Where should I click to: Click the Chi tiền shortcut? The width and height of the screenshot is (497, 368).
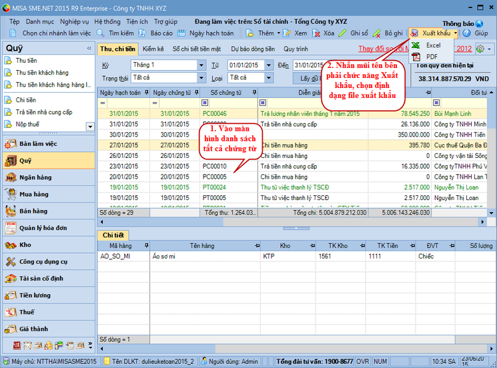pyautogui.click(x=25, y=100)
